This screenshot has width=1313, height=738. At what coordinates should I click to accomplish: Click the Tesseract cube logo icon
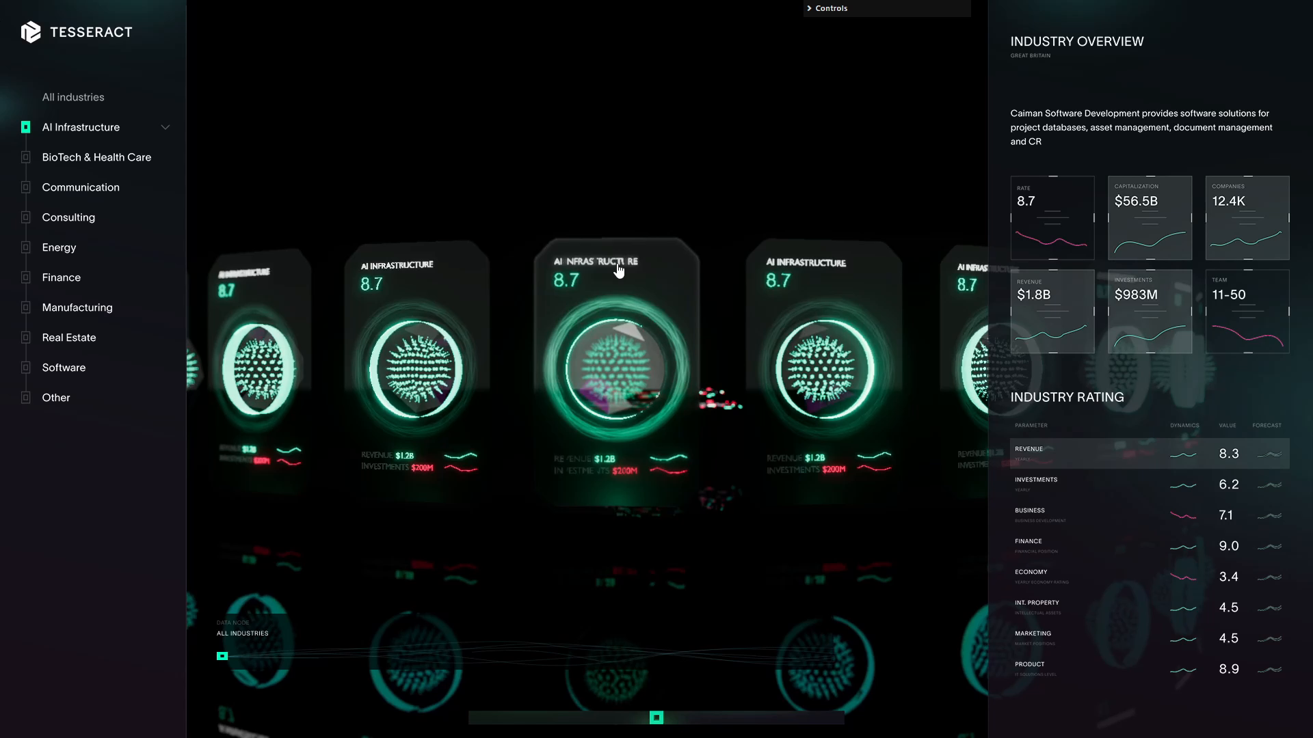click(31, 32)
